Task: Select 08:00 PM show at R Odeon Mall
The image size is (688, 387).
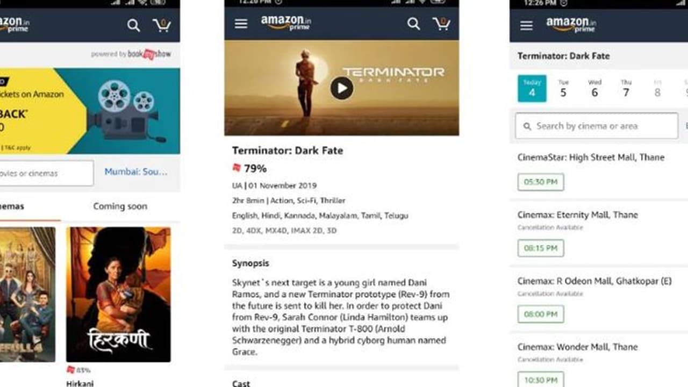Action: point(541,314)
